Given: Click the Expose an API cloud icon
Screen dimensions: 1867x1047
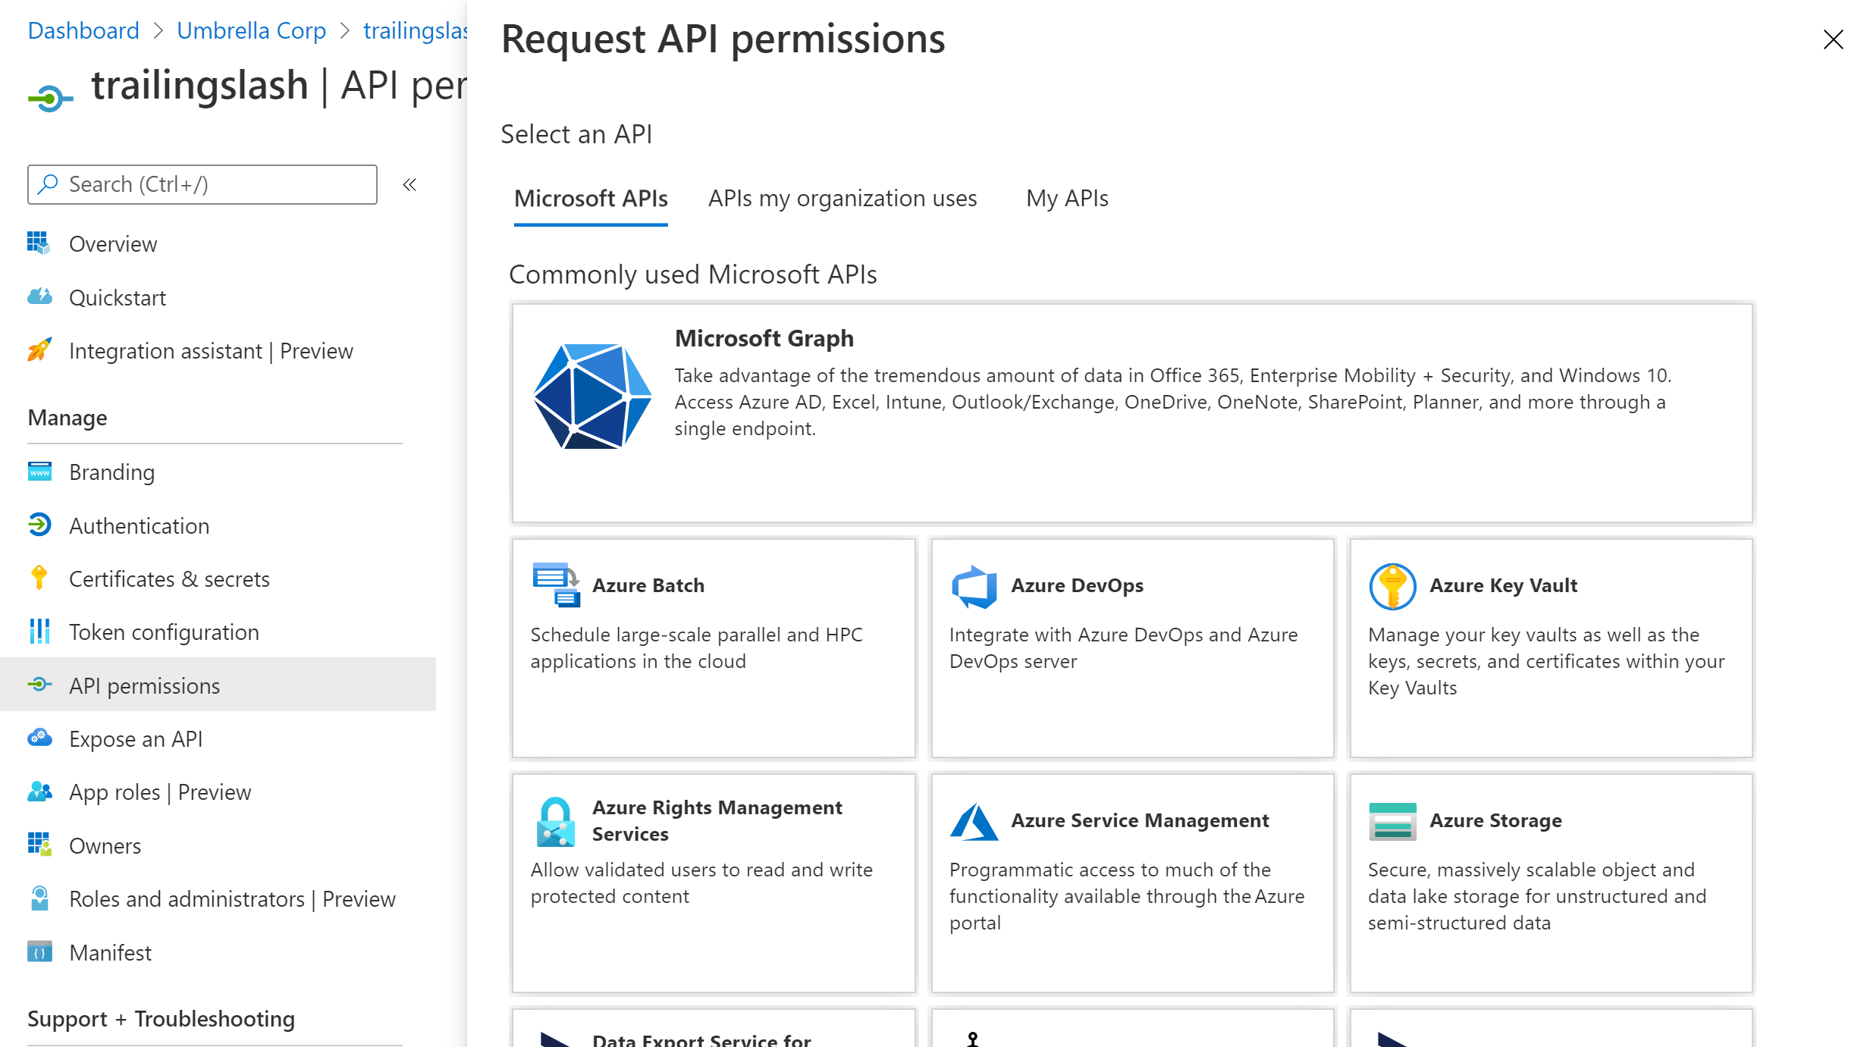Looking at the screenshot, I should click(39, 738).
